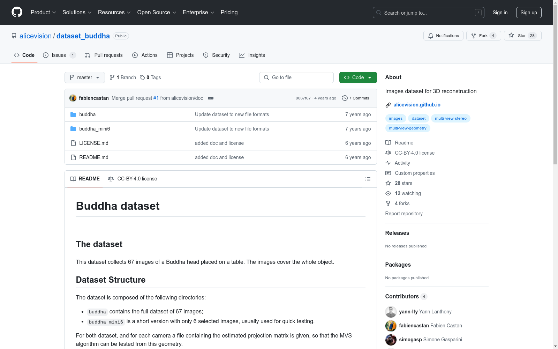Switch to the Security tab
558x349 pixels.
[x=217, y=55]
